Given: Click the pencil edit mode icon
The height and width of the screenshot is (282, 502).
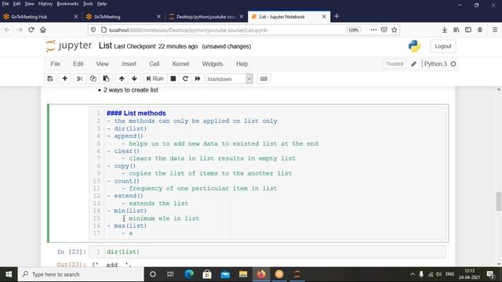Looking at the screenshot, I should click(x=413, y=64).
